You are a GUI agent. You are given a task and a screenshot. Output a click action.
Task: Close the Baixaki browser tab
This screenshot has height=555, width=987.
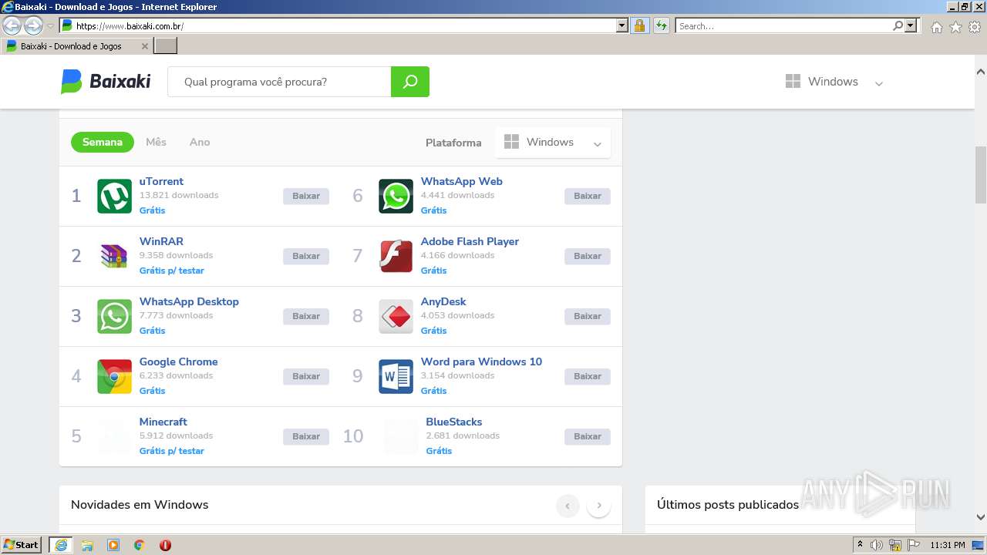(145, 46)
